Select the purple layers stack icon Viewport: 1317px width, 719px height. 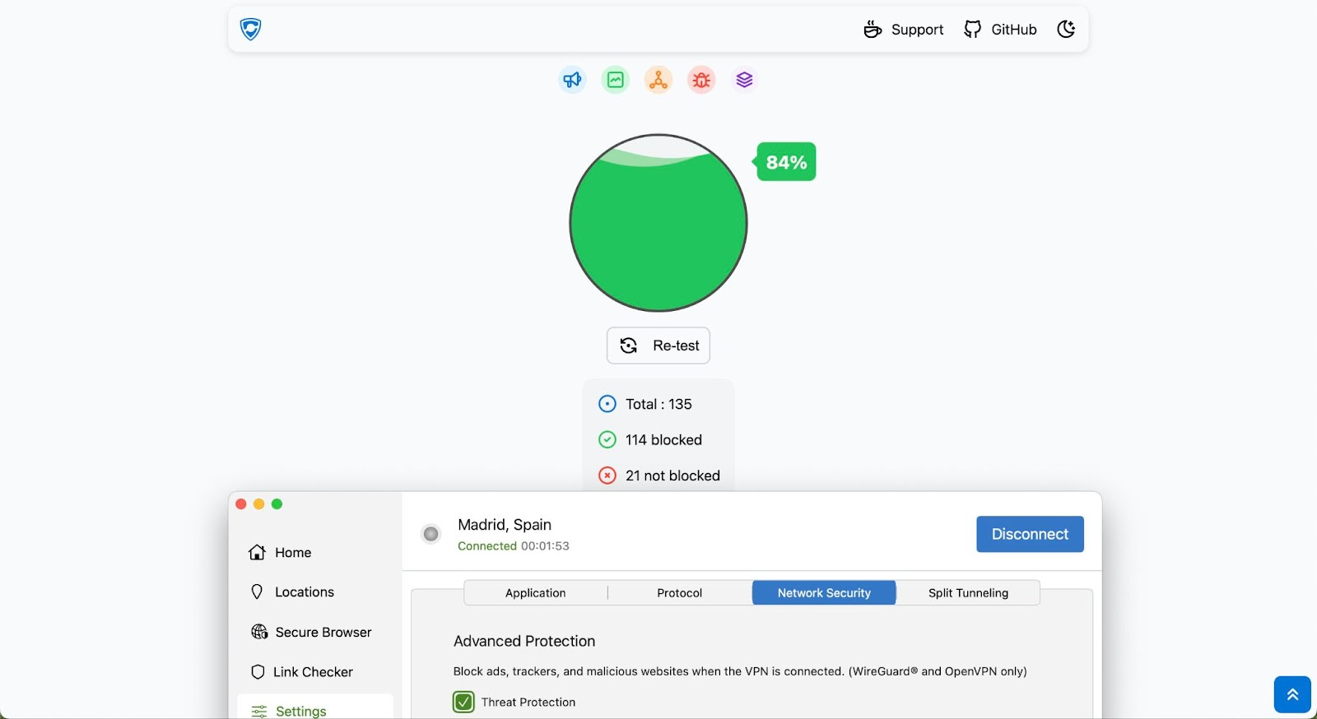coord(744,80)
